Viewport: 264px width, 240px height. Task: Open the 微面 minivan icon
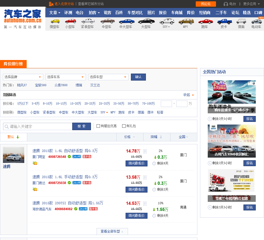click(241, 21)
